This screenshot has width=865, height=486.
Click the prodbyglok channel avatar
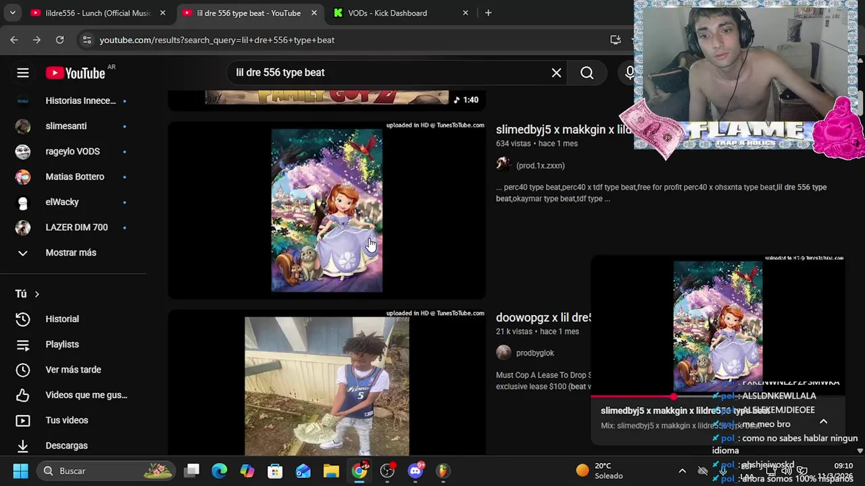(x=503, y=353)
